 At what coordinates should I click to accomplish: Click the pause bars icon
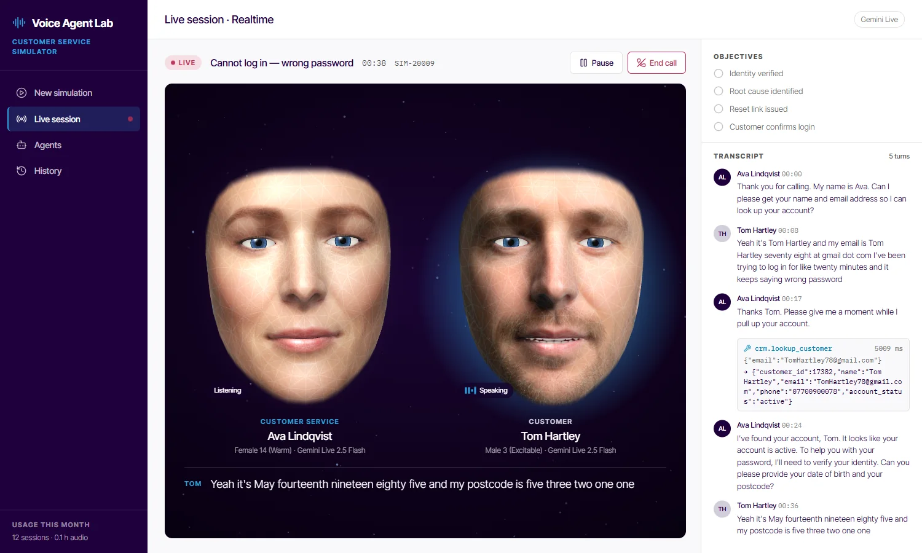tap(583, 63)
